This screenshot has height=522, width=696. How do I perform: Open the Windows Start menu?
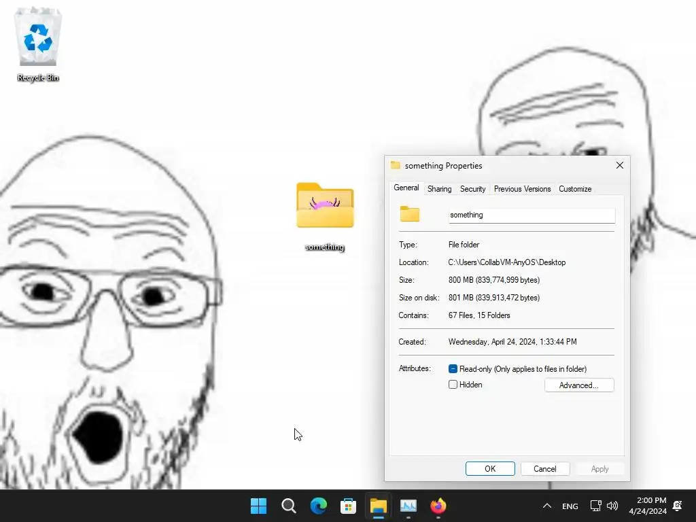pos(258,506)
